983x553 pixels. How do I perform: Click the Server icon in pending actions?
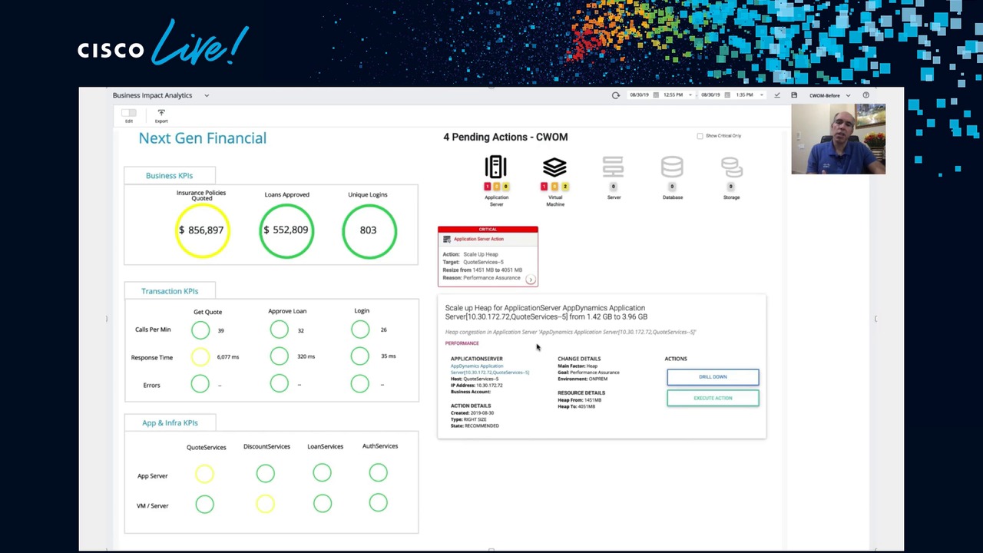(x=613, y=167)
